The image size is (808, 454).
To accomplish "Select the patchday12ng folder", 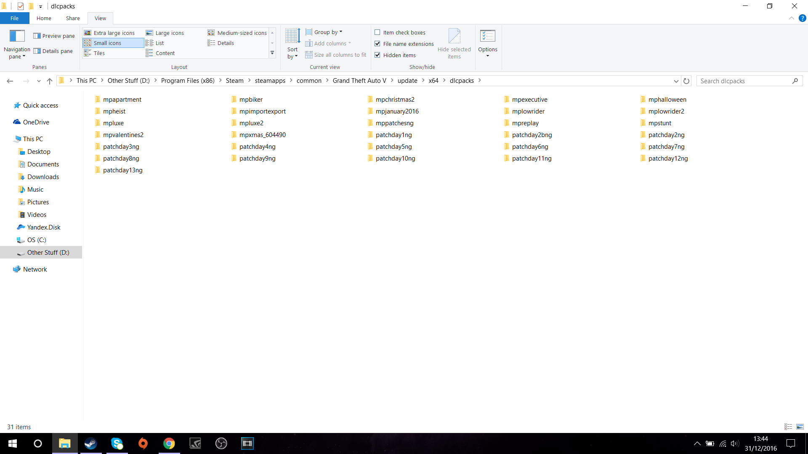I will [x=664, y=158].
